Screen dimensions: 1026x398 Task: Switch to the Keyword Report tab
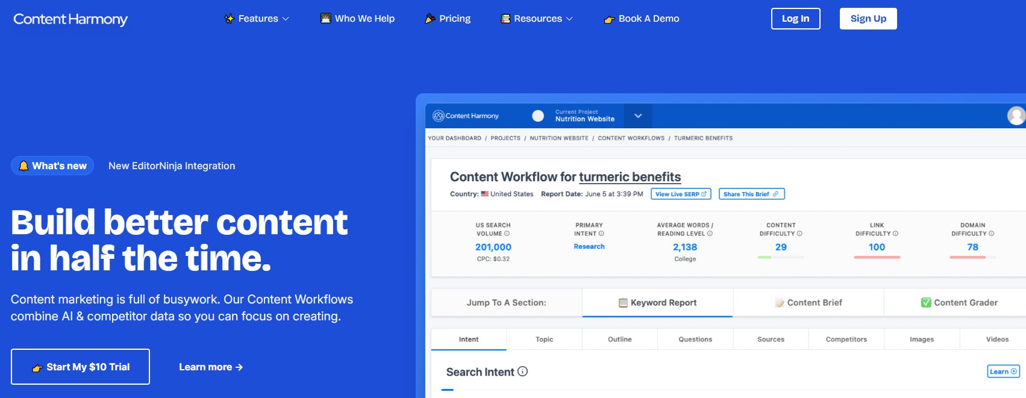(657, 302)
